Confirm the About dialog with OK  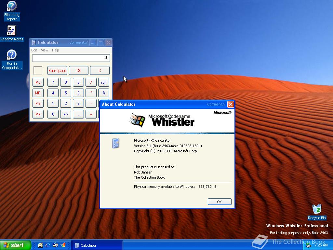tap(220, 202)
